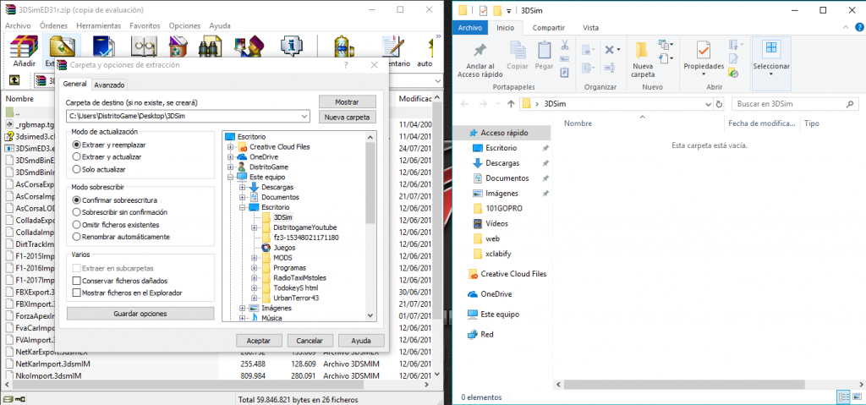Select Omitir ficheros existentes radio option
The height and width of the screenshot is (405, 866).
[x=77, y=225]
